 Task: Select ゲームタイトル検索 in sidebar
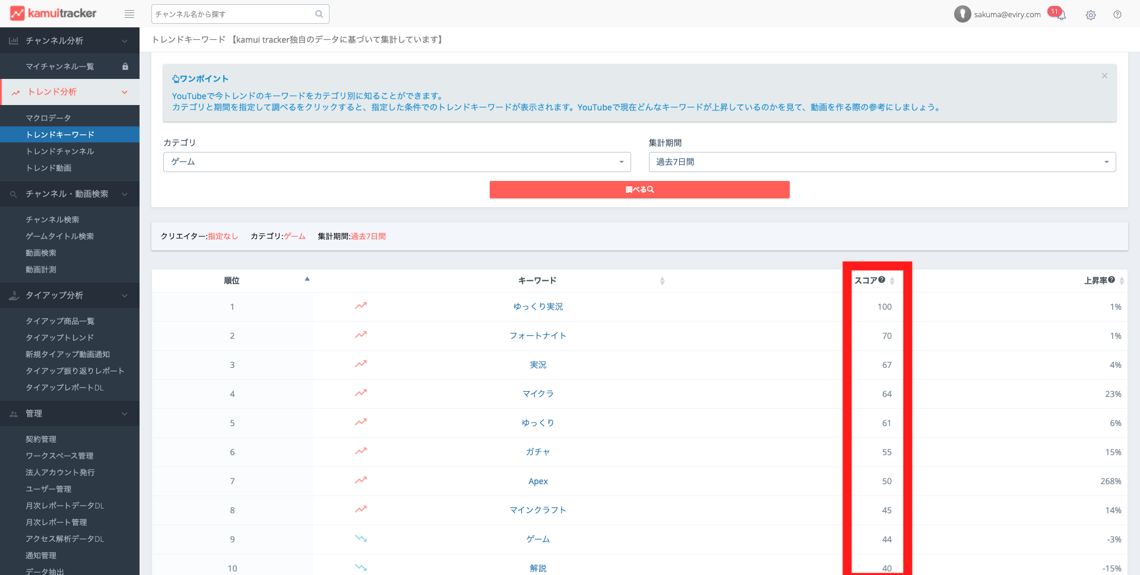[59, 236]
